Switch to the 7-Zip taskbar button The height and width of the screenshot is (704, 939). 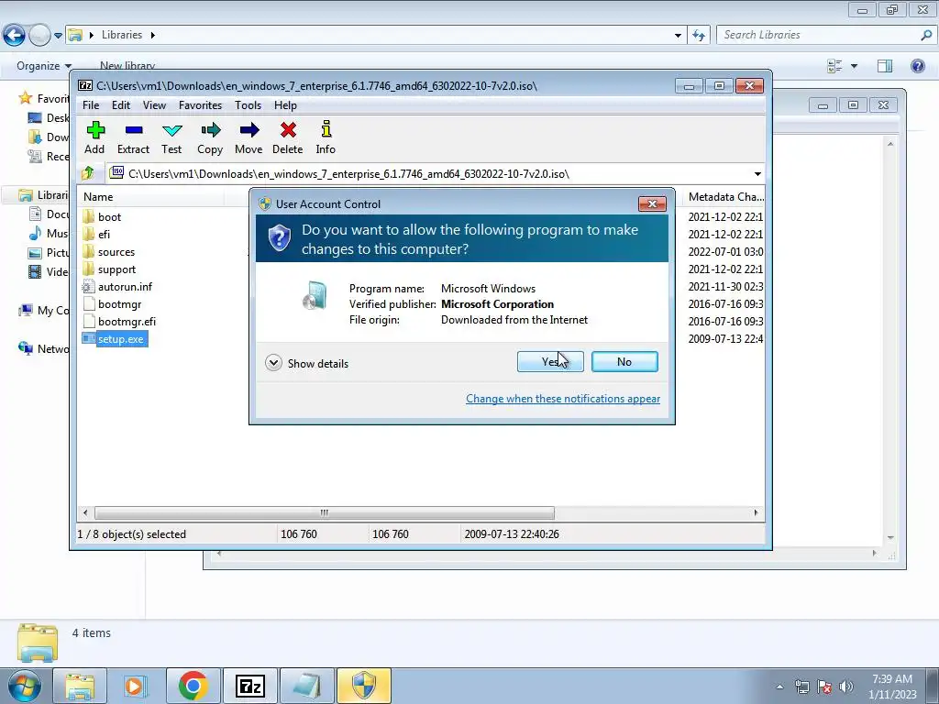(249, 686)
